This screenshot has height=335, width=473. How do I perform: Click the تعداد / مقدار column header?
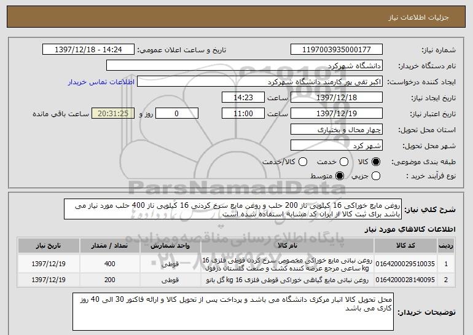coord(109,246)
